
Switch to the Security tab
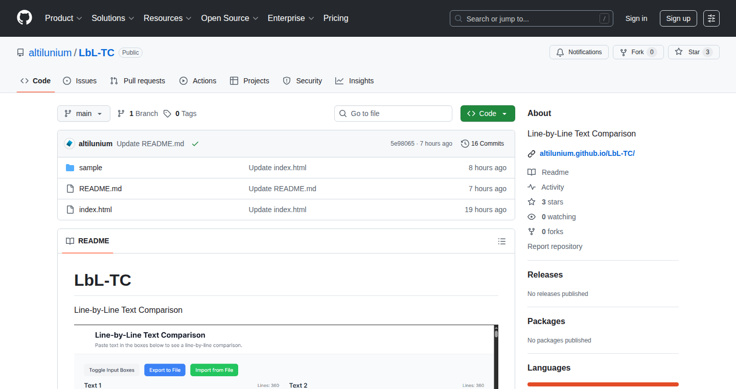(x=303, y=81)
